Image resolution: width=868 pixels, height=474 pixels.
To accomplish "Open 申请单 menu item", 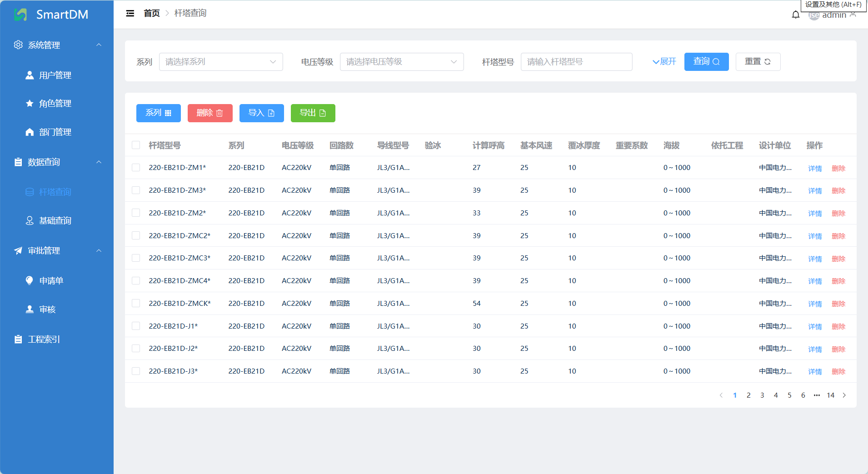I will (57, 280).
